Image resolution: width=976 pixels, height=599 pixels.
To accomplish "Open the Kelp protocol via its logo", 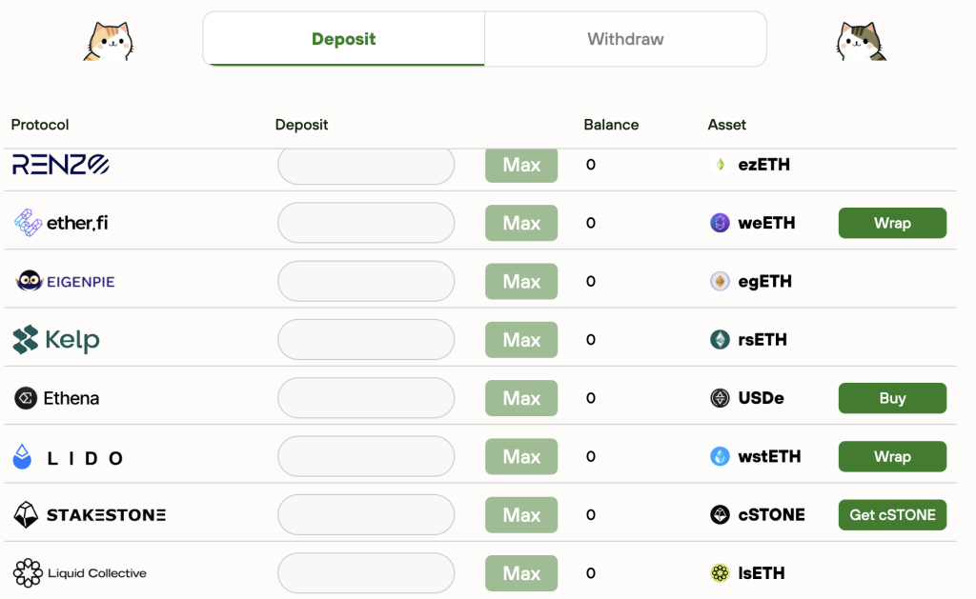I will pyautogui.click(x=28, y=339).
